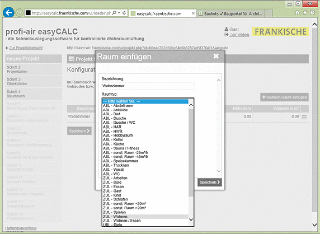
Task: Pick ZUL - Spielen from list
Action: pyautogui.click(x=145, y=212)
